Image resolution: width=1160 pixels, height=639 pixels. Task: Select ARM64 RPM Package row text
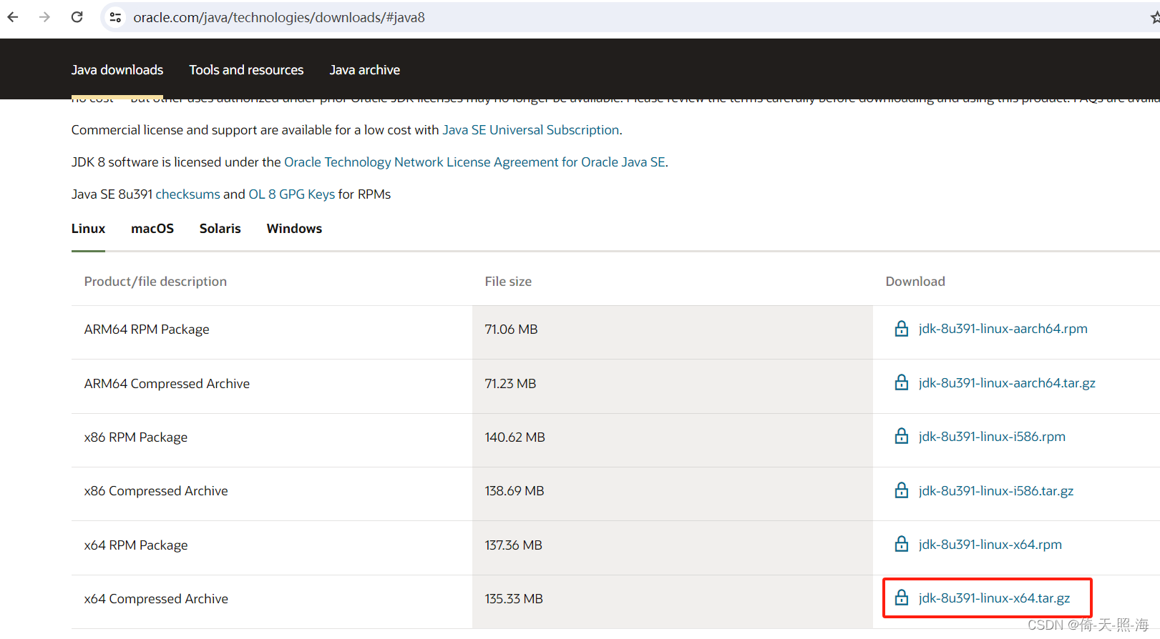[147, 330]
